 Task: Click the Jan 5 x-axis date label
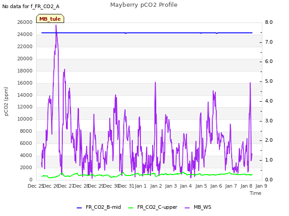[201, 186]
